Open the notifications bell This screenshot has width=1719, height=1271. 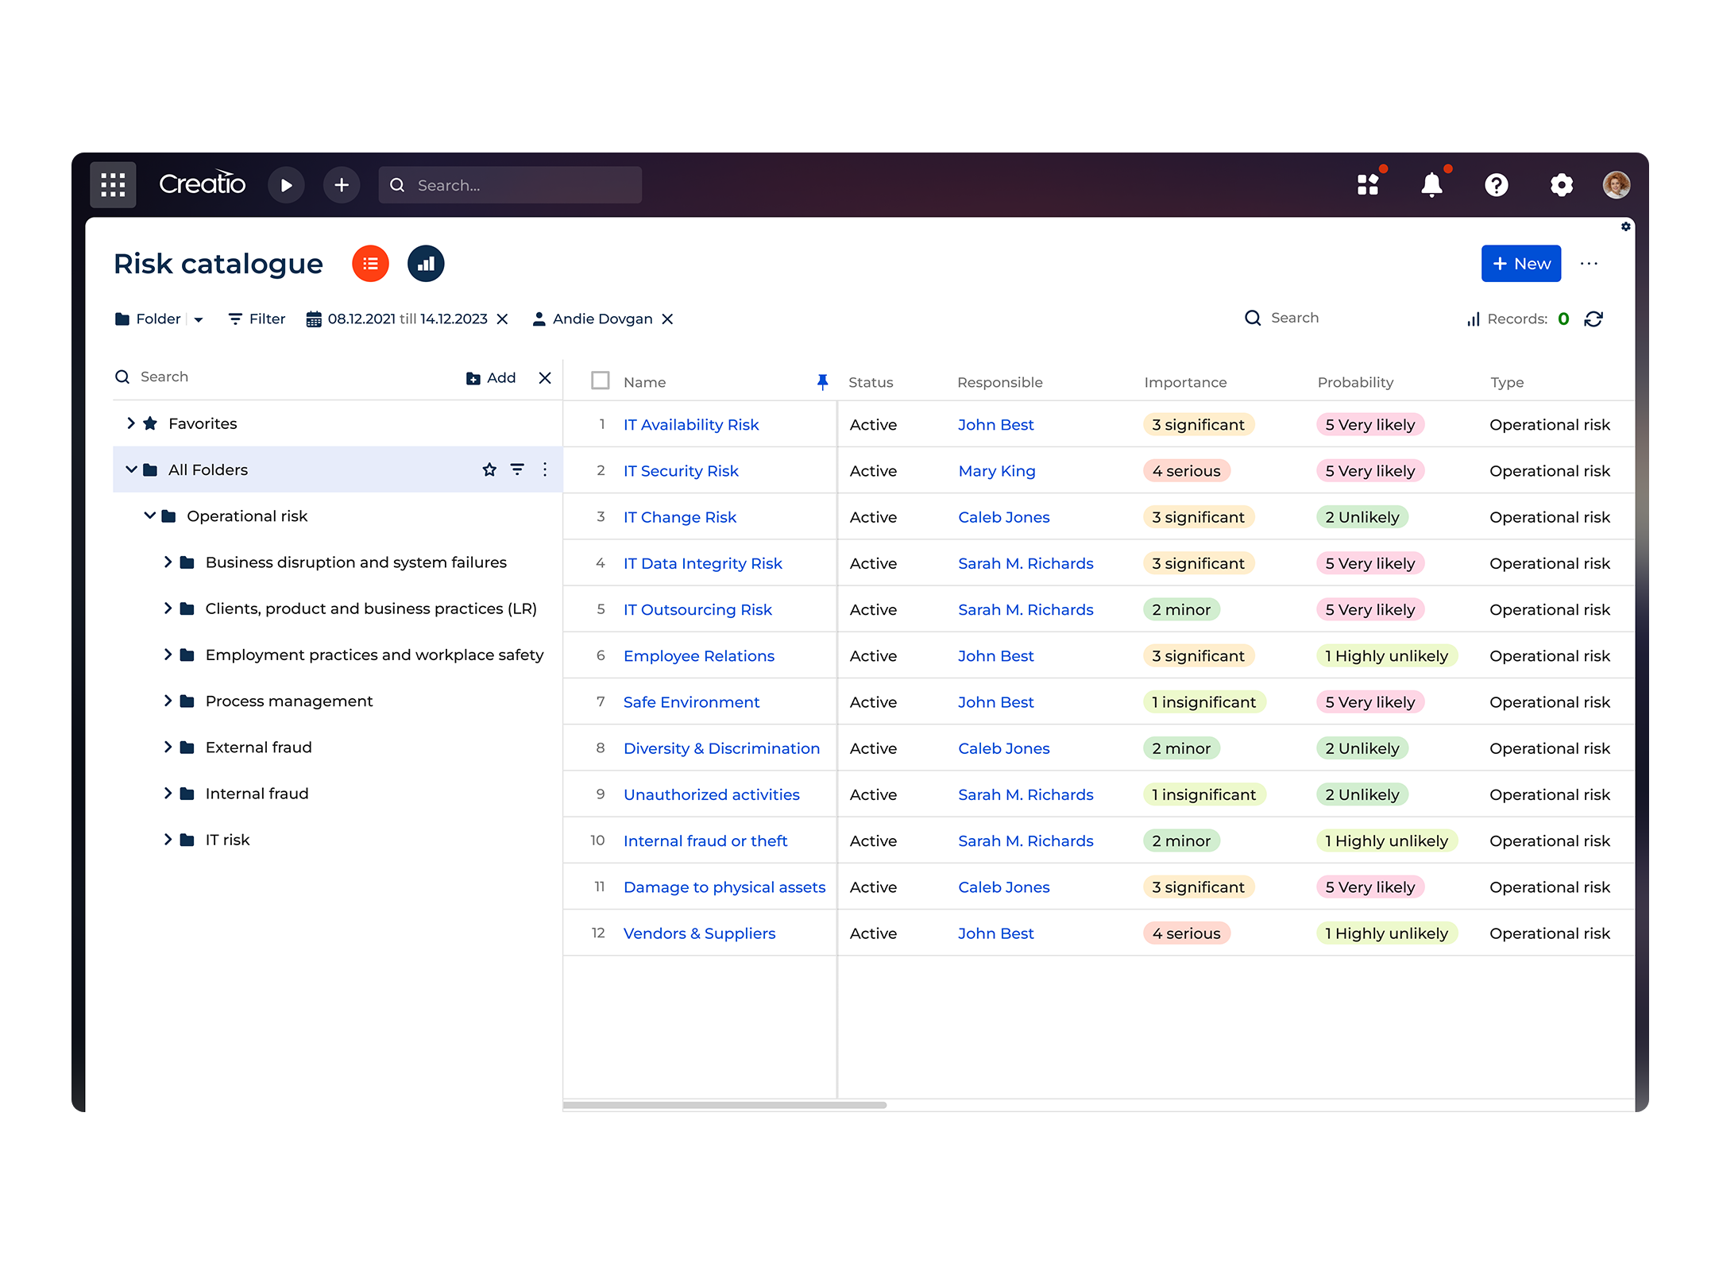pyautogui.click(x=1432, y=184)
